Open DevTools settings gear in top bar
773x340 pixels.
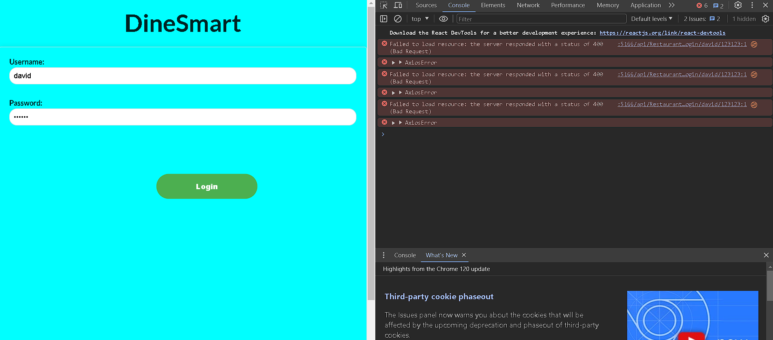click(738, 5)
